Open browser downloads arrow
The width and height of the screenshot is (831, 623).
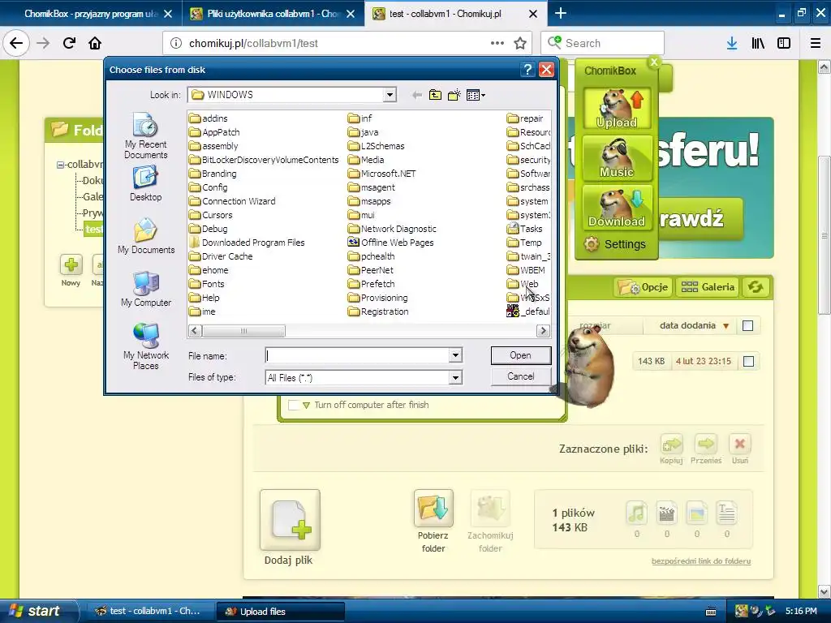[732, 43]
